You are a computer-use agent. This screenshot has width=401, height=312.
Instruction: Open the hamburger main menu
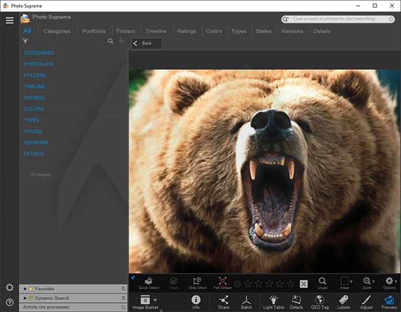10,20
